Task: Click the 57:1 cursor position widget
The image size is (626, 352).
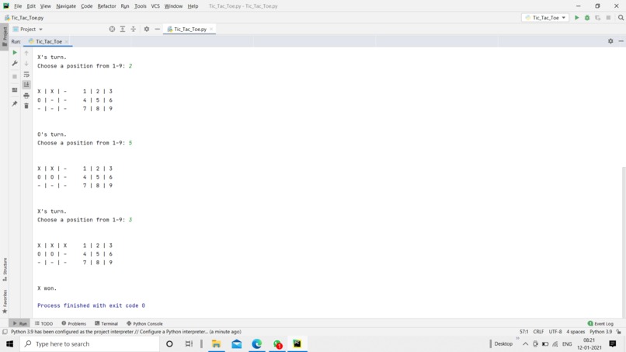Action: pos(523,332)
